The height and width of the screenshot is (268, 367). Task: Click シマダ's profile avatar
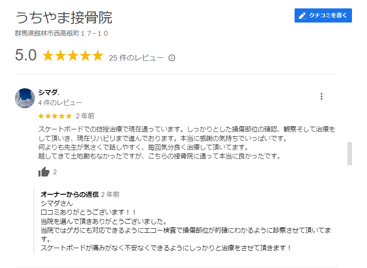coord(25,98)
